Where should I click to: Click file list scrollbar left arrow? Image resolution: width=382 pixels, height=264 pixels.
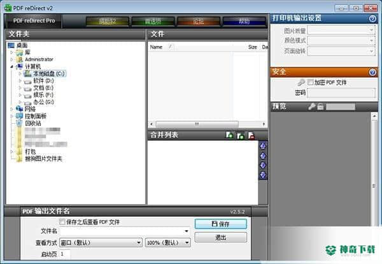152,124
